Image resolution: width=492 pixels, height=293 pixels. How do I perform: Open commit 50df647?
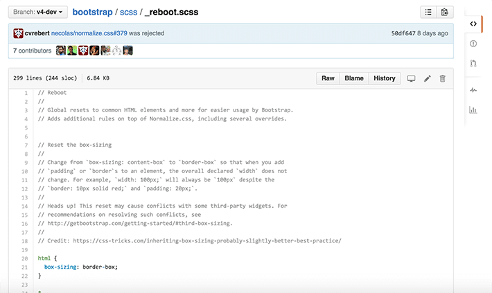[x=403, y=33]
